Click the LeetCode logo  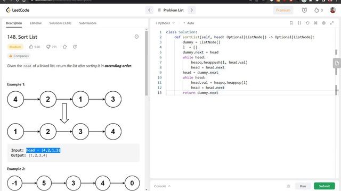tap(18, 10)
